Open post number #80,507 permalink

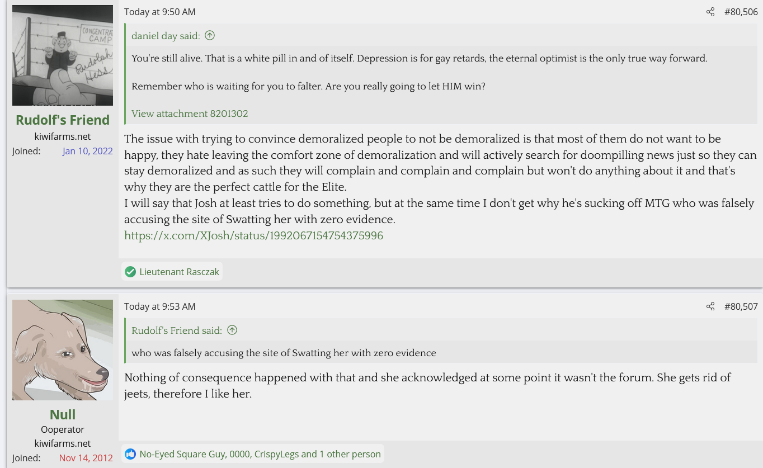coord(741,306)
